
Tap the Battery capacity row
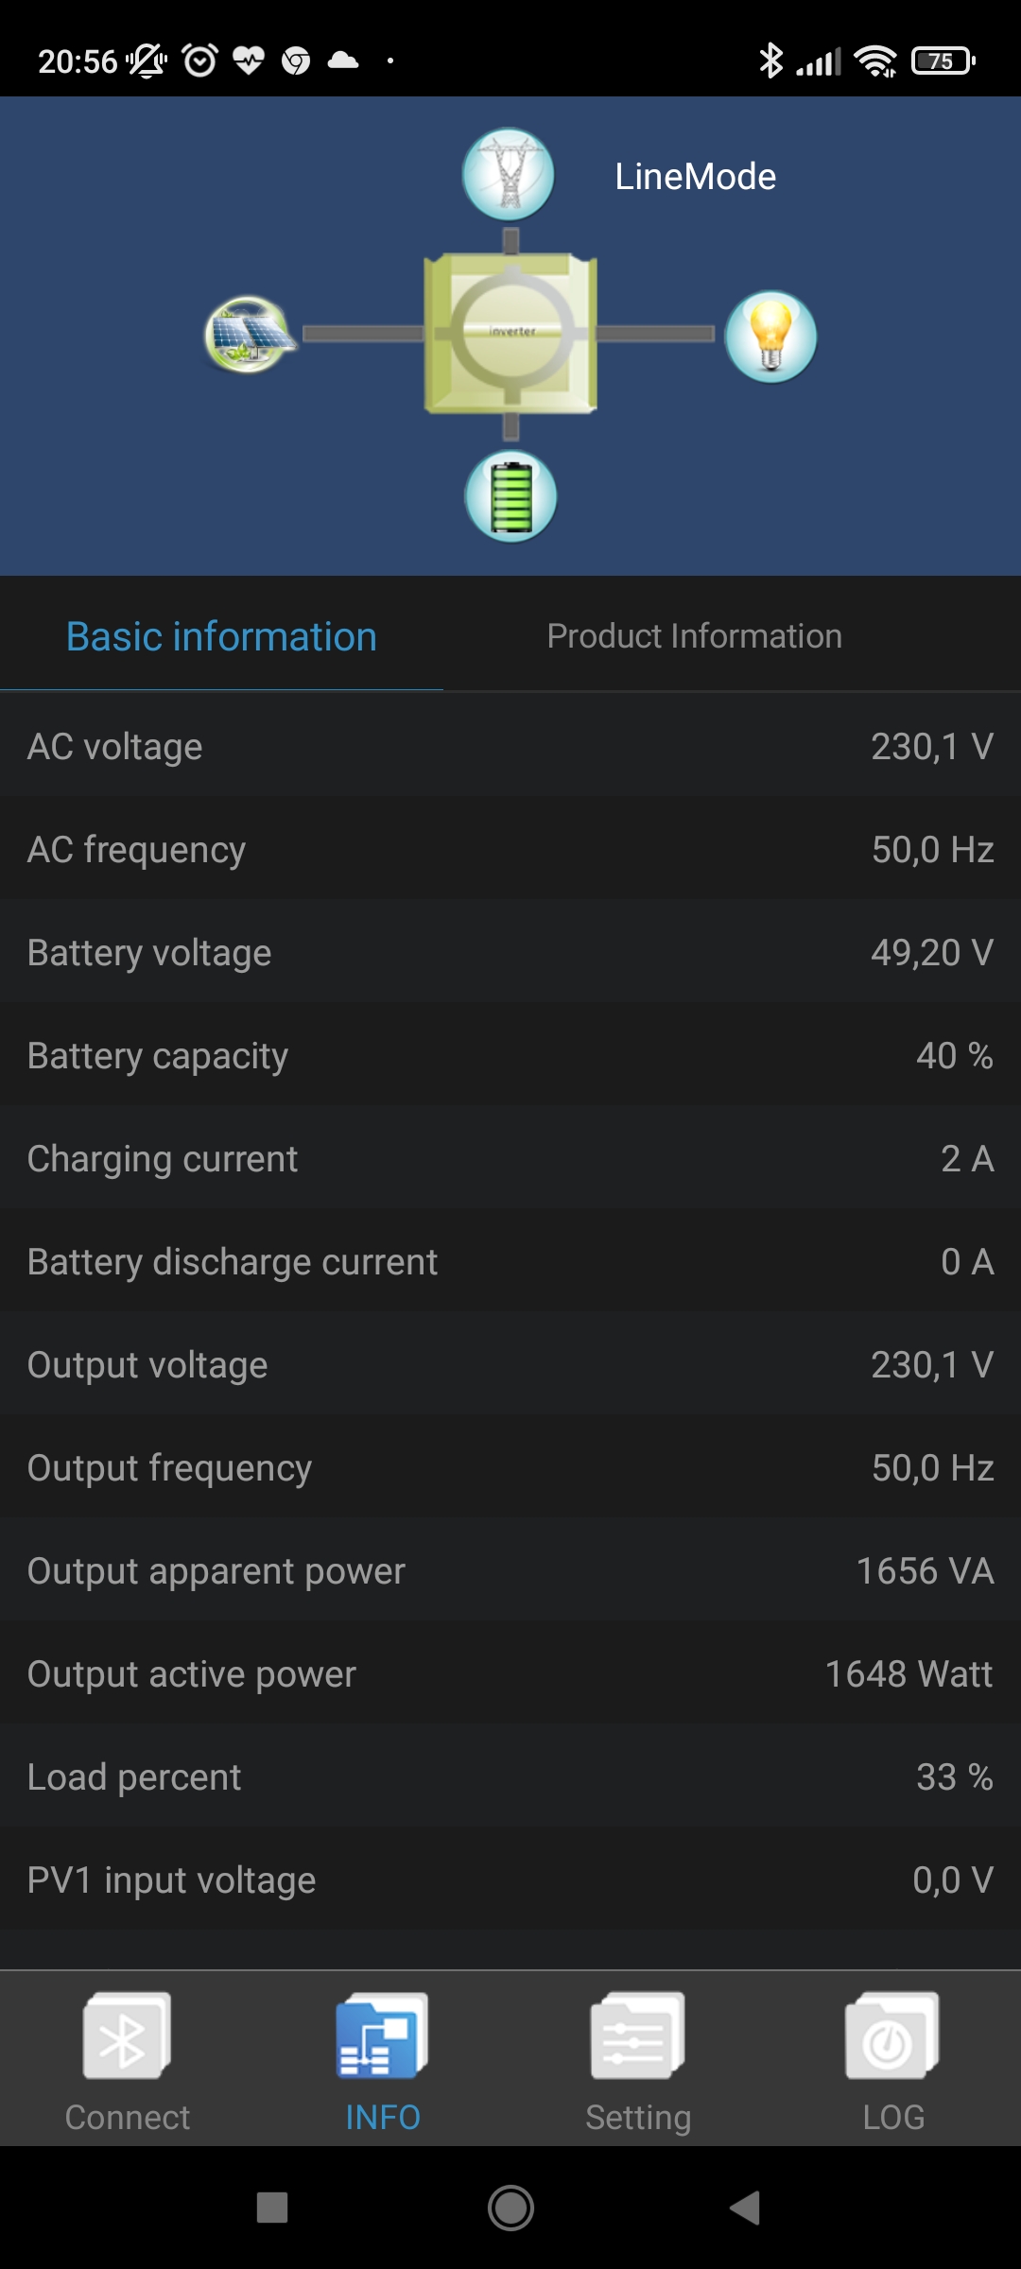(510, 1055)
